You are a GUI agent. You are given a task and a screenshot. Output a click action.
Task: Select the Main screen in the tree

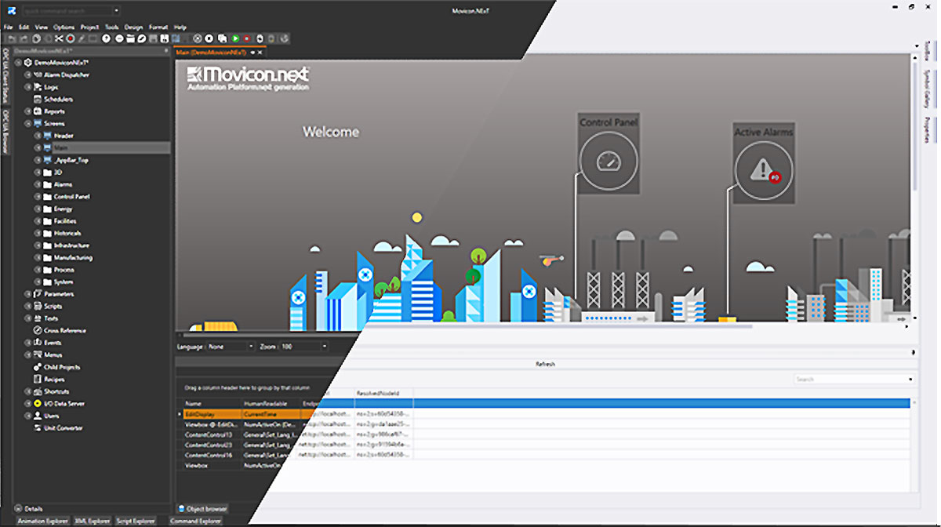tap(61, 147)
